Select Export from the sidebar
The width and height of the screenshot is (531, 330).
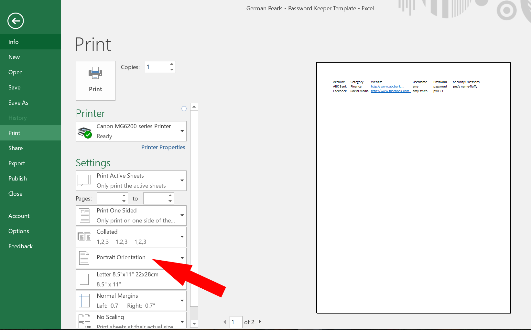(x=16, y=163)
